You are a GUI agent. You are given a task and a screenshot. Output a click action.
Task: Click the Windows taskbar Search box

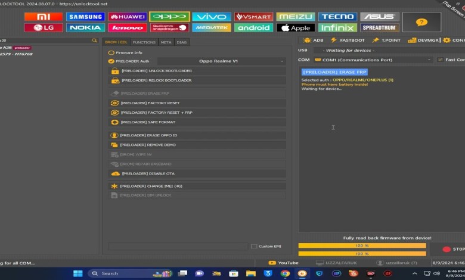pos(121,273)
